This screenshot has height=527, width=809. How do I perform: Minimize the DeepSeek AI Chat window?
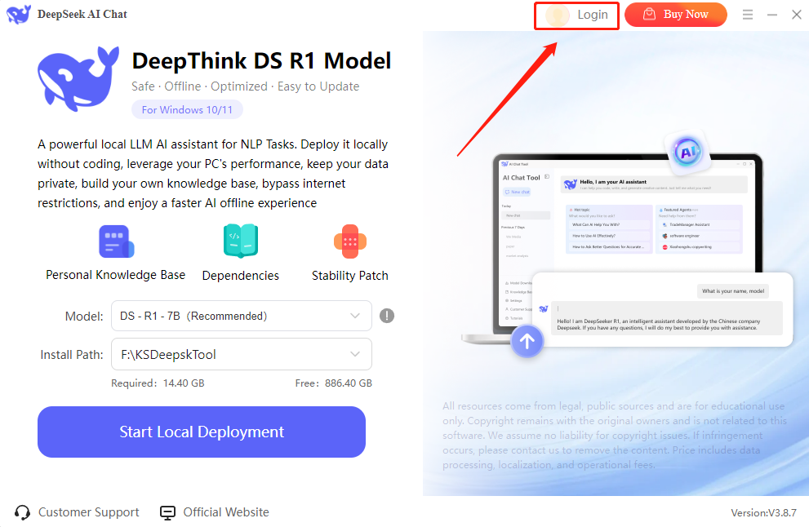pyautogui.click(x=771, y=15)
